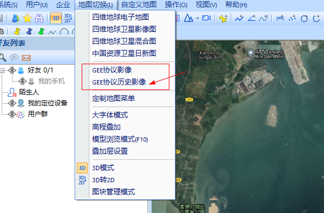
Task: Toggle eye visibility for 我的定位设备
Action: point(12,103)
